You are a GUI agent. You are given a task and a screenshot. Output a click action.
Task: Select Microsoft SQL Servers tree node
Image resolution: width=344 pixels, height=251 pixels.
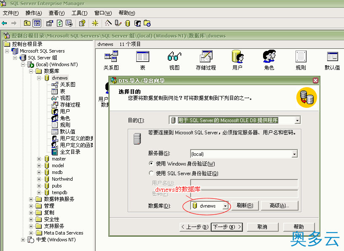click(x=42, y=51)
